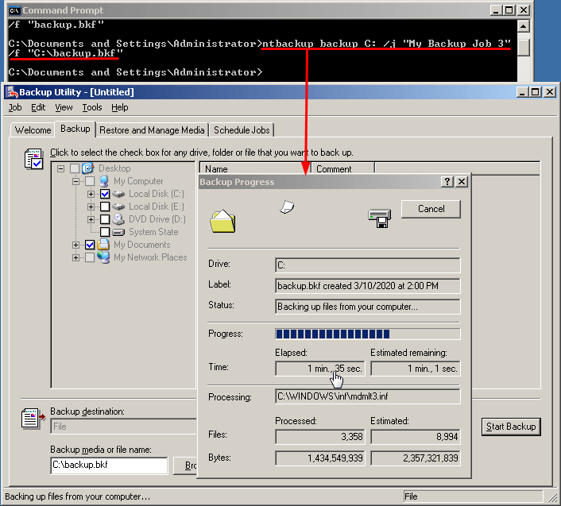Viewport: 561px width, 506px height.
Task: Toggle the My Network Places checkbox
Action: click(90, 257)
